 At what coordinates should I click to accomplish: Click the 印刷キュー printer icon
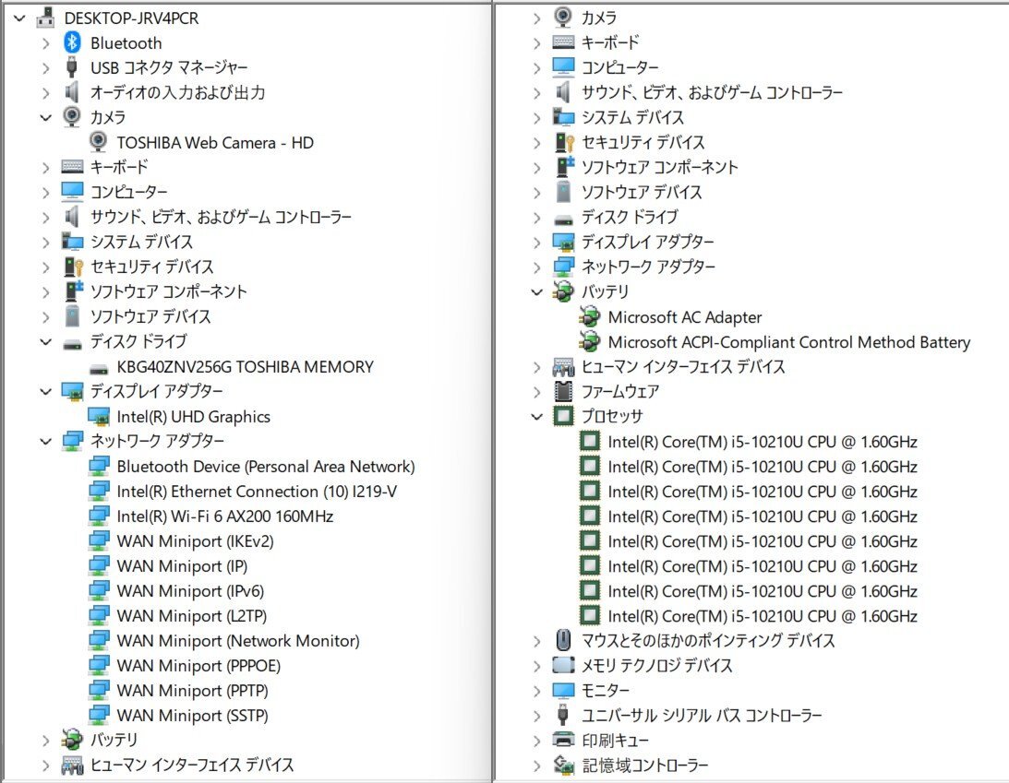coord(563,740)
